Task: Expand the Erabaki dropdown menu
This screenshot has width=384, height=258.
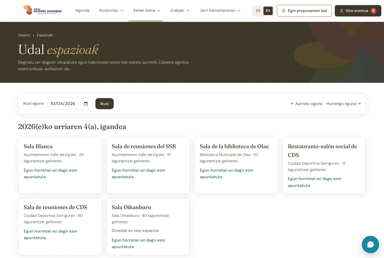Action: coord(180,10)
